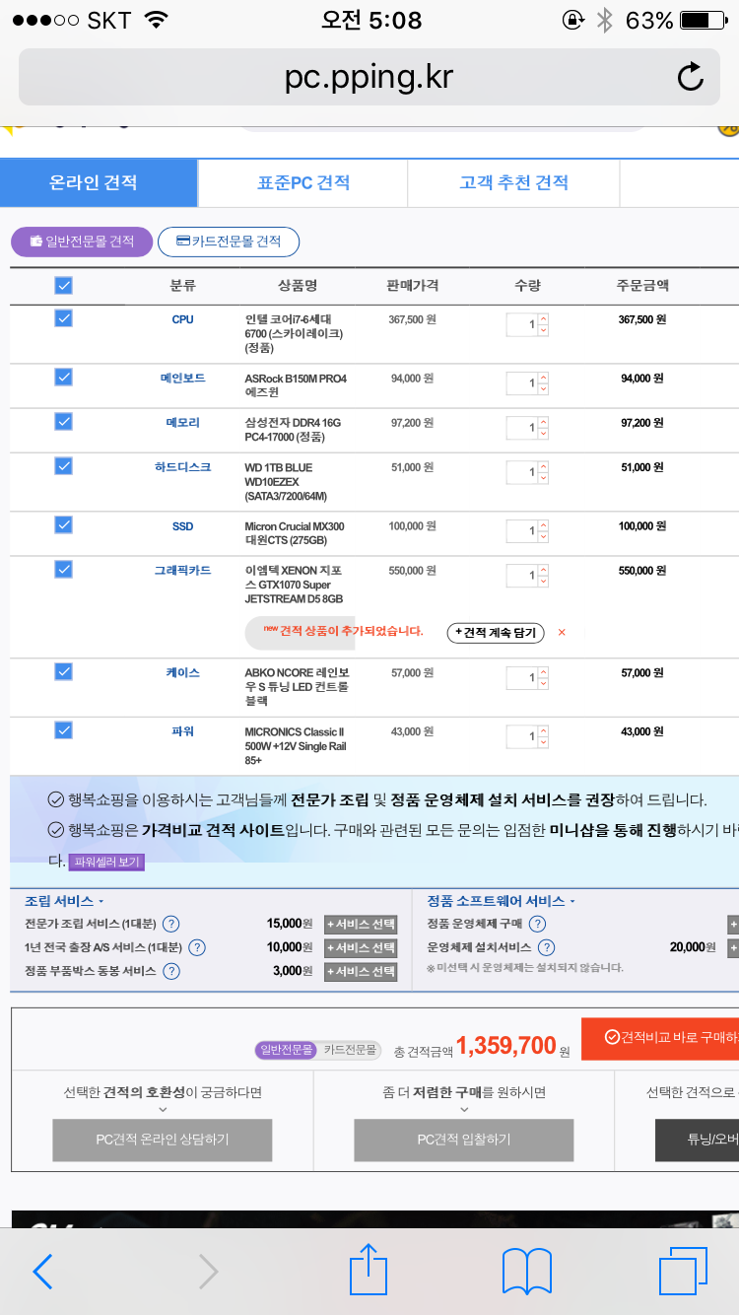Open the Micron Crucial MX300 product
This screenshot has height=1315, width=739.
(x=295, y=533)
